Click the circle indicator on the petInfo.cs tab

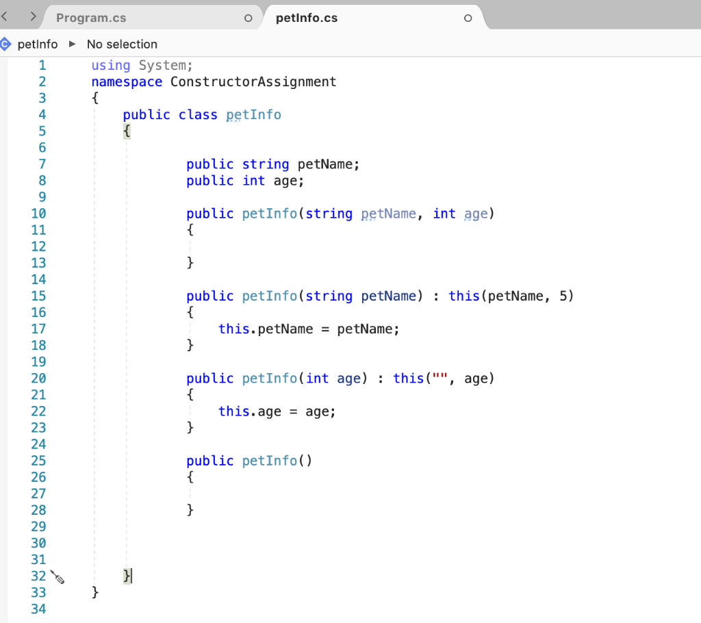pyautogui.click(x=468, y=18)
